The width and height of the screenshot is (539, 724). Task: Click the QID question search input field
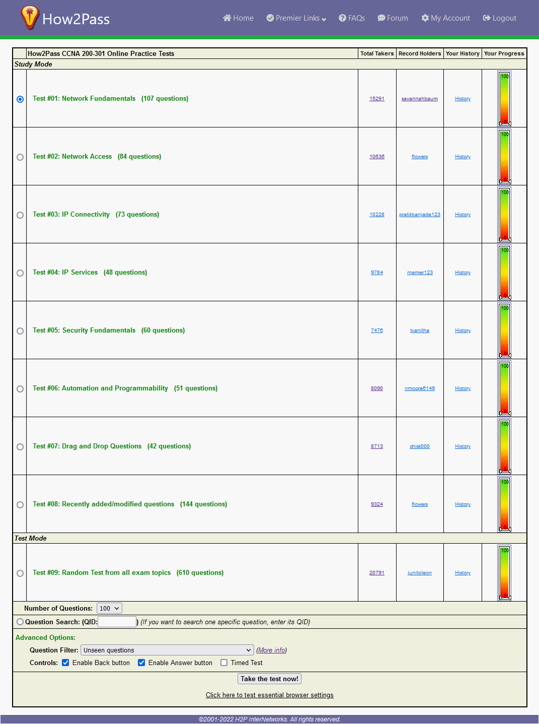click(117, 622)
